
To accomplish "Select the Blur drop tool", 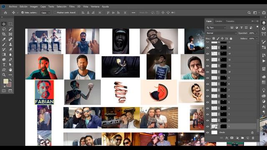I will (x=10, y=55).
